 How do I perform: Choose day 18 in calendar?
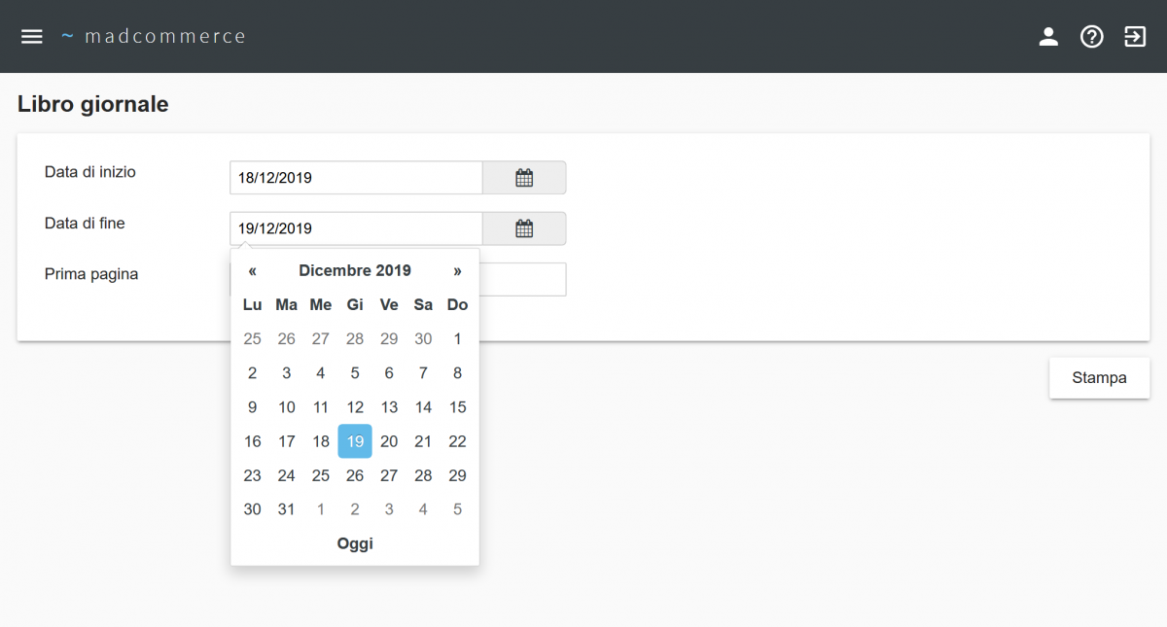tap(321, 441)
